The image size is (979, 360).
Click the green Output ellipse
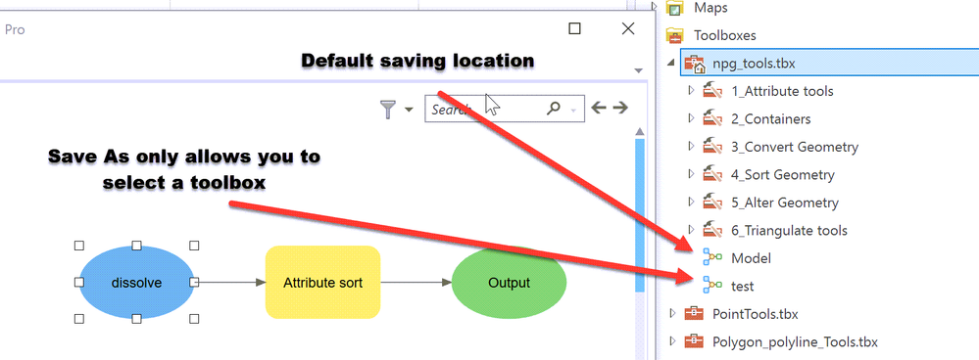tap(509, 282)
